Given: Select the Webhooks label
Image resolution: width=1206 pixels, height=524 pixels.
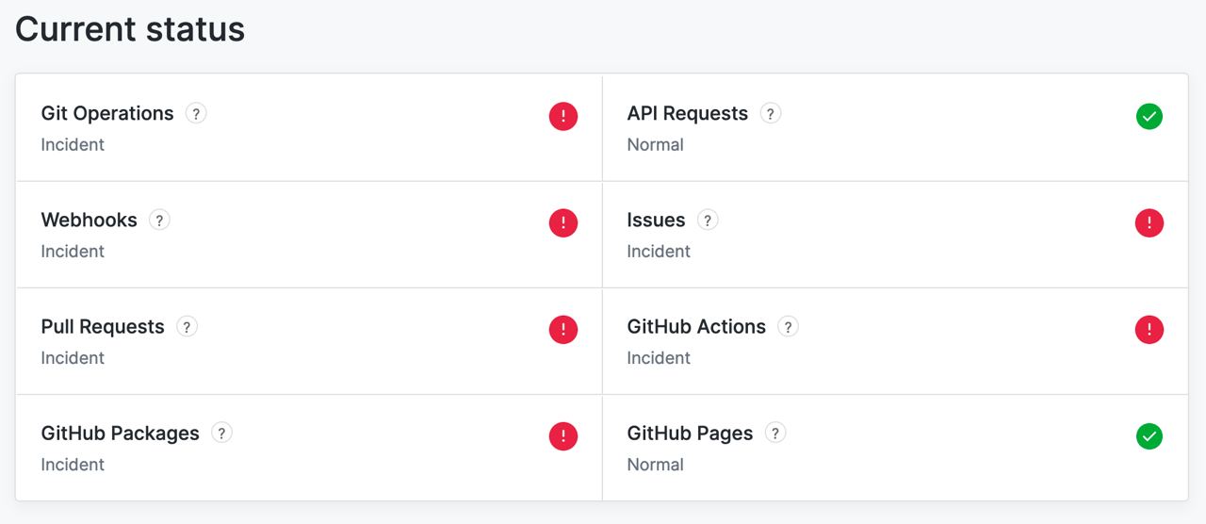Looking at the screenshot, I should (x=90, y=220).
